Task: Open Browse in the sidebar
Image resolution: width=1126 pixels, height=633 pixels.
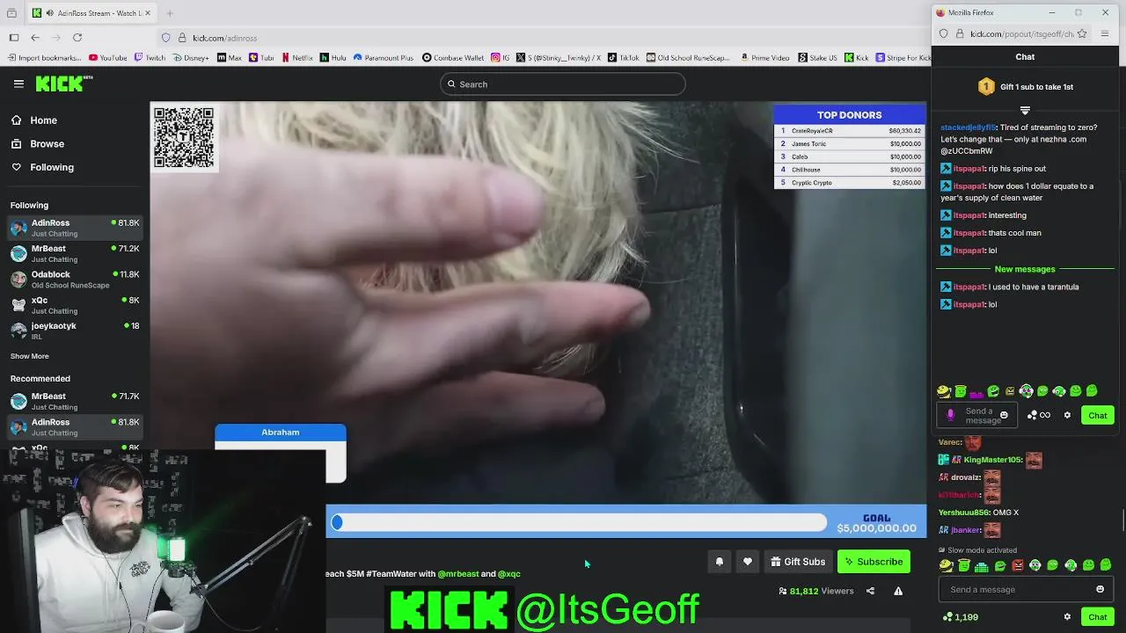Action: click(x=47, y=143)
